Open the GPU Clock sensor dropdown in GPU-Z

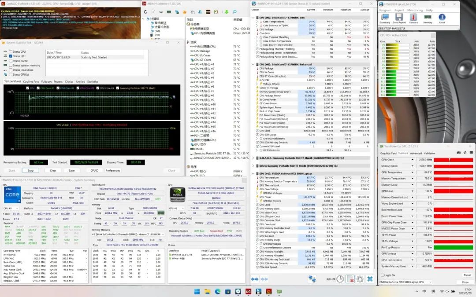[x=413, y=160]
